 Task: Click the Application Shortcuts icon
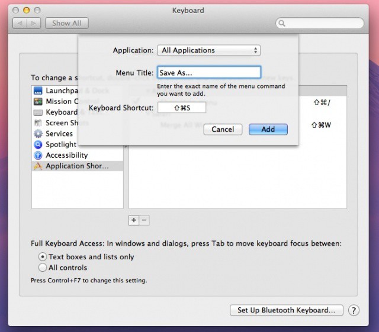[x=38, y=166]
